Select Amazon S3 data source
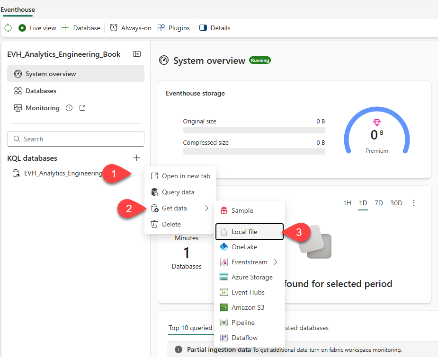 click(248, 307)
